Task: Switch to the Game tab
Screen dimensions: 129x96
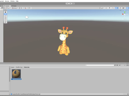Action: tap(14, 6)
